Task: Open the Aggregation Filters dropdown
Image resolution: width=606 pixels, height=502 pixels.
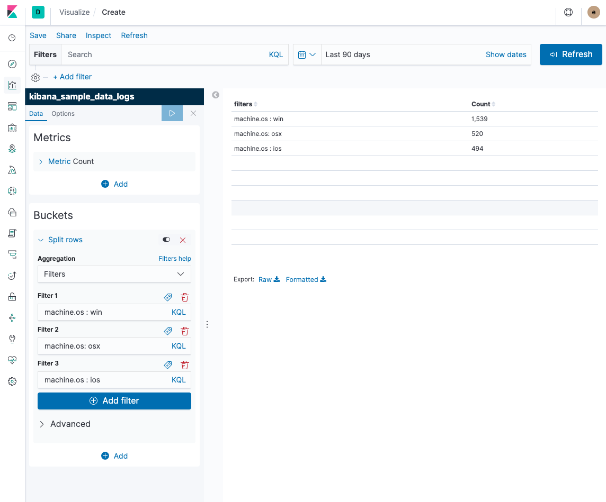Action: pyautogui.click(x=114, y=274)
